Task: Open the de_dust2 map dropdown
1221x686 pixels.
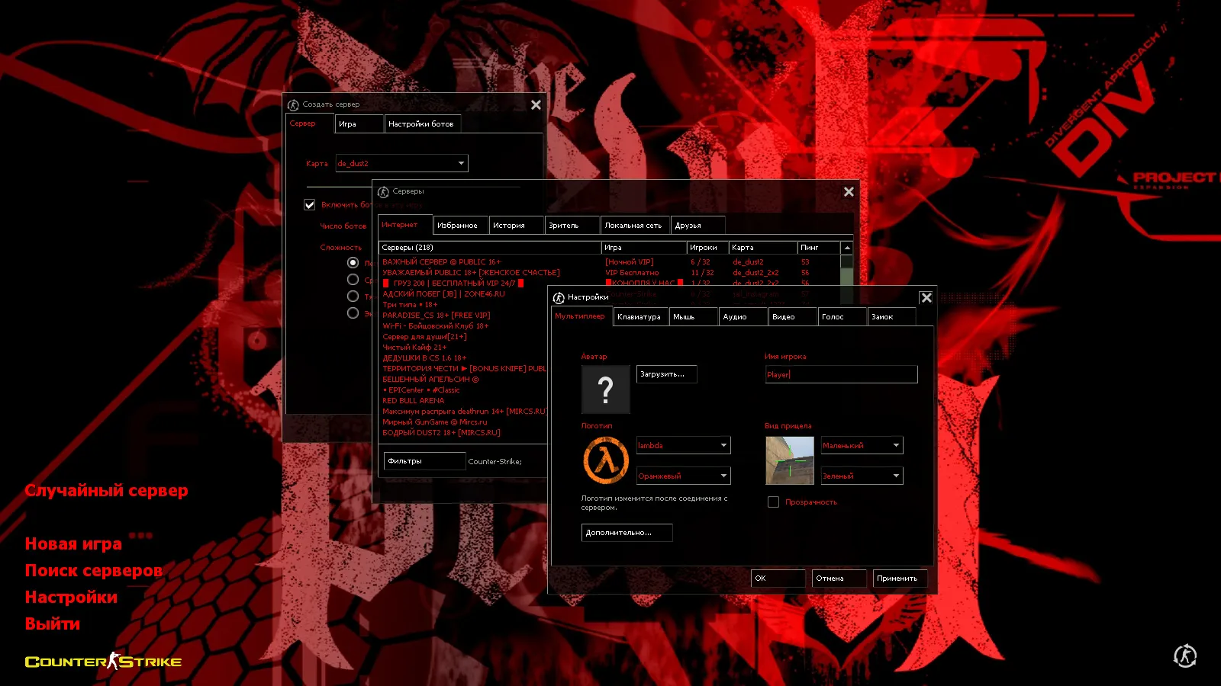Action: click(461, 163)
